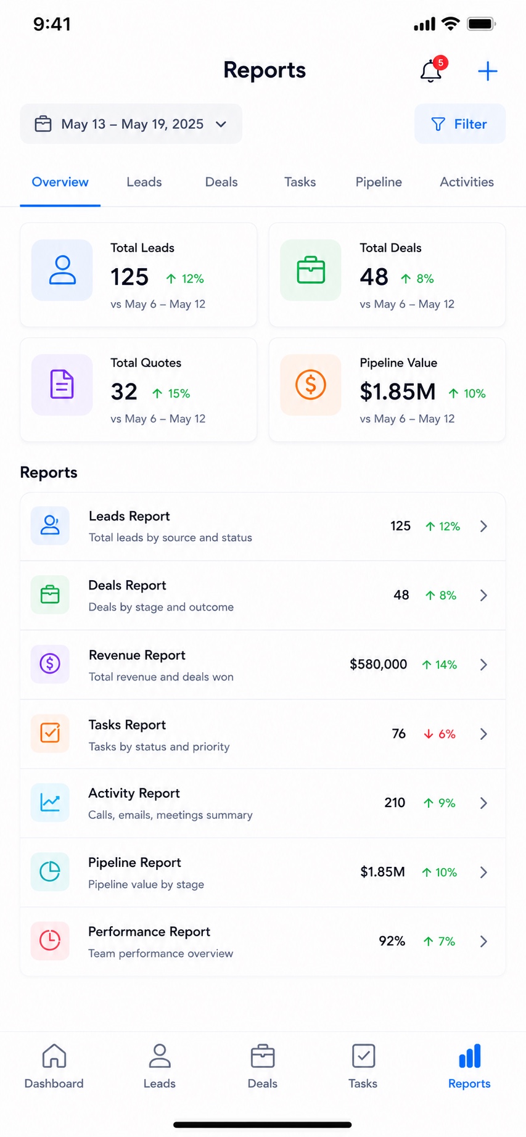Switch to the Pipeline tab

click(379, 182)
